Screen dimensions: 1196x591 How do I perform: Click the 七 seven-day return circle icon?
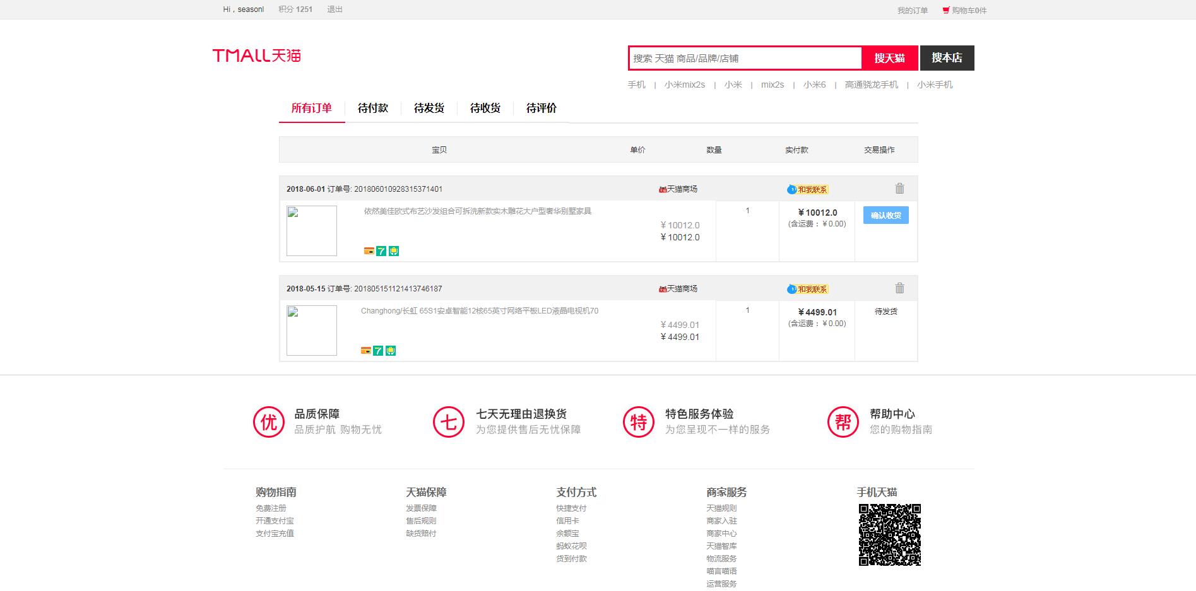pos(448,422)
